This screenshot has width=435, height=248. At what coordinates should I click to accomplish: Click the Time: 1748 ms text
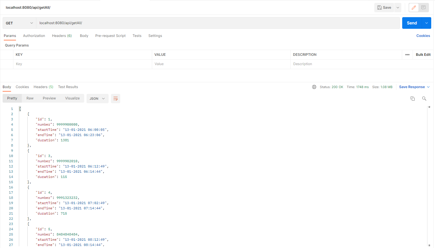point(358,87)
